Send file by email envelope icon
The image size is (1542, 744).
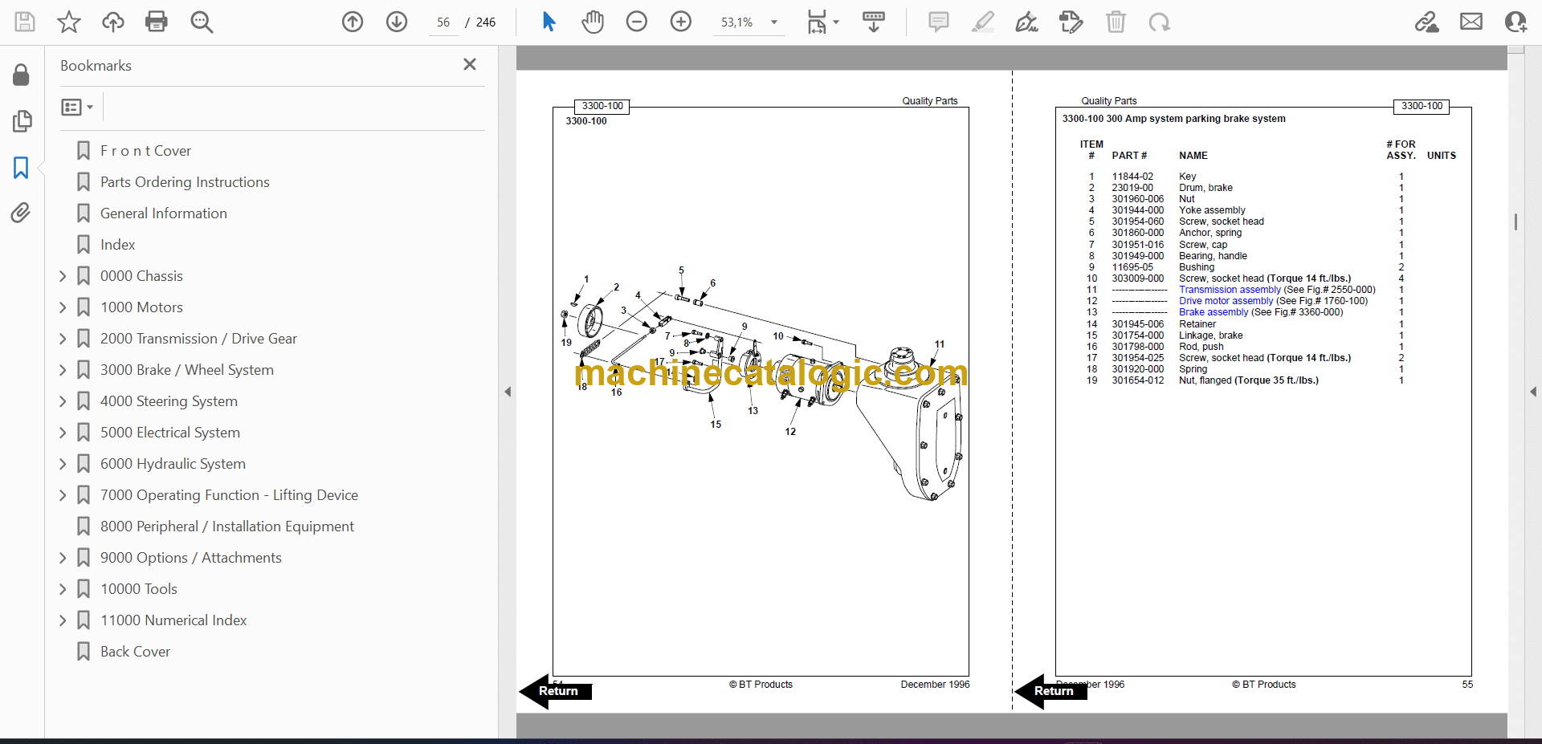1471,22
